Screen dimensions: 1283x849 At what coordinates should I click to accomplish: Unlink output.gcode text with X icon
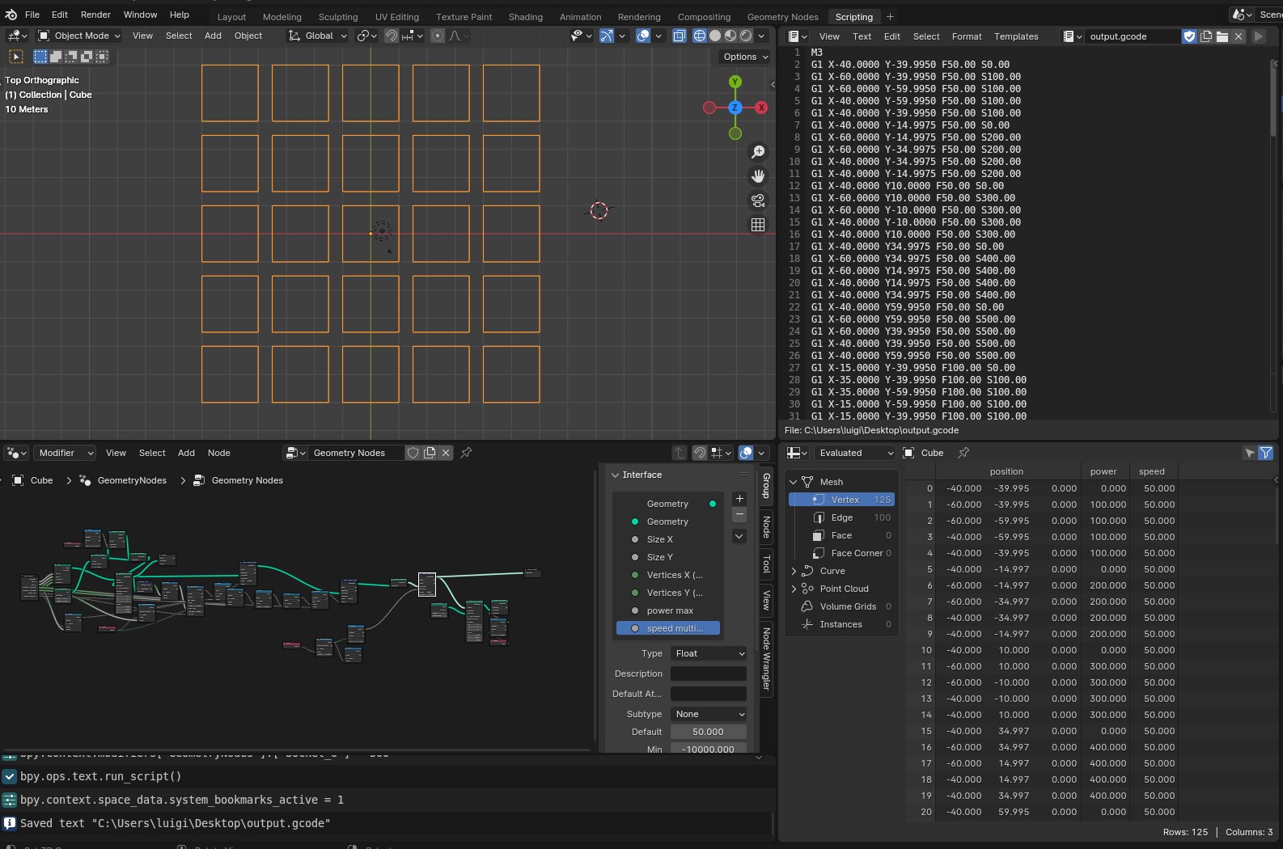[1239, 36]
